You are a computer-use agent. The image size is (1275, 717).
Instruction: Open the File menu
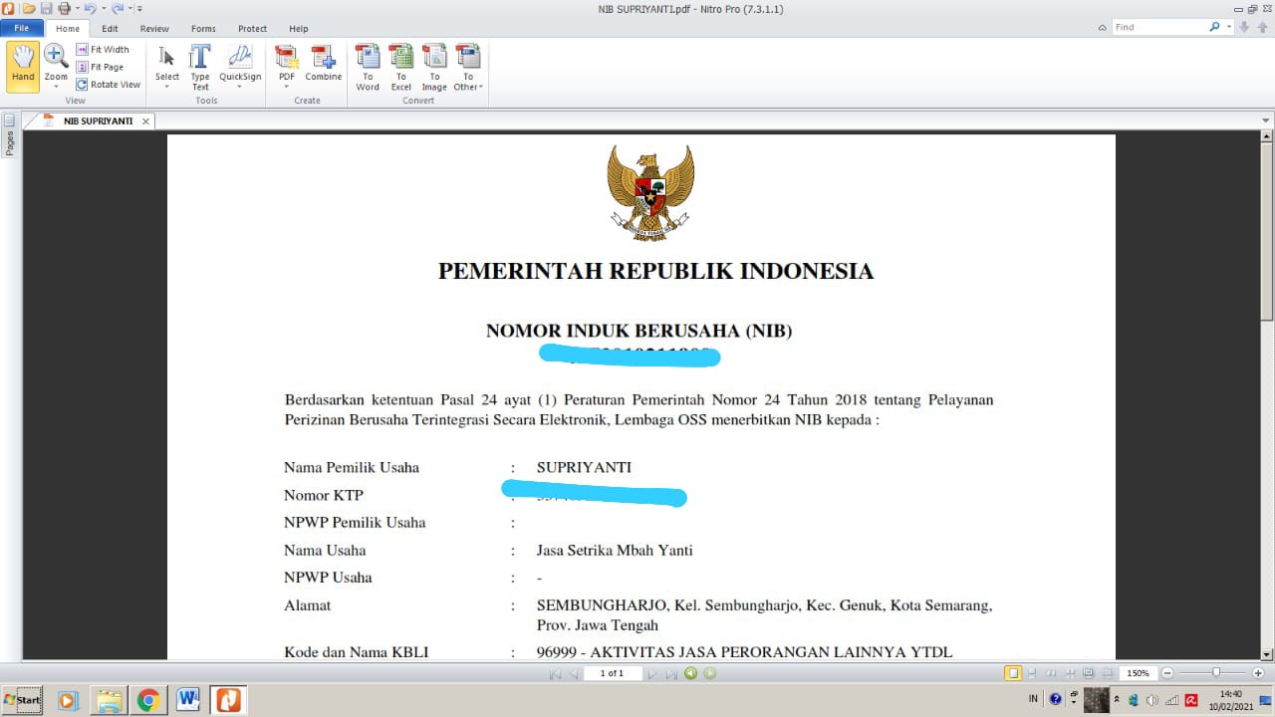21,28
